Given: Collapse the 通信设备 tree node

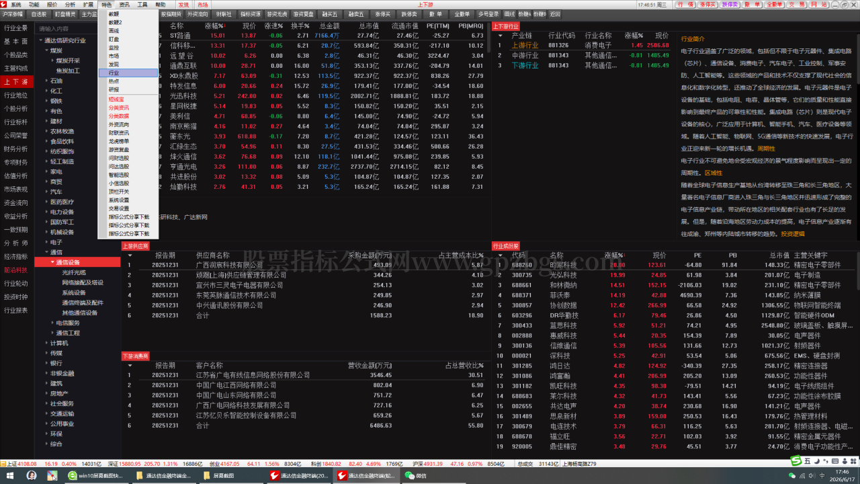Looking at the screenshot, I should click(53, 262).
